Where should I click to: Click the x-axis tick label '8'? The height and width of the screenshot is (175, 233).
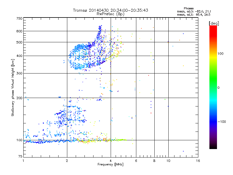coord(154,161)
